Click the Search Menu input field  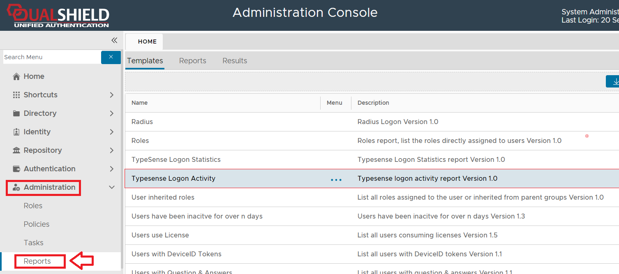pyautogui.click(x=51, y=57)
